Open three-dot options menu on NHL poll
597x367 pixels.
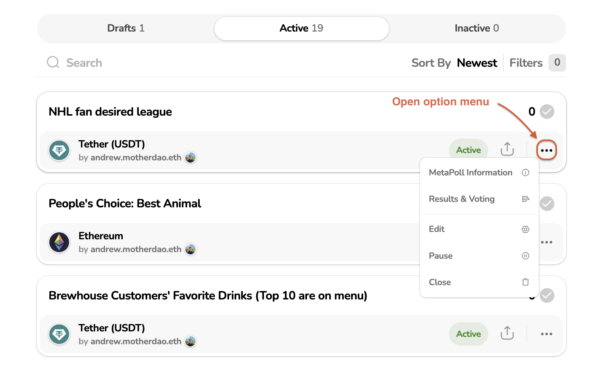[x=546, y=150]
